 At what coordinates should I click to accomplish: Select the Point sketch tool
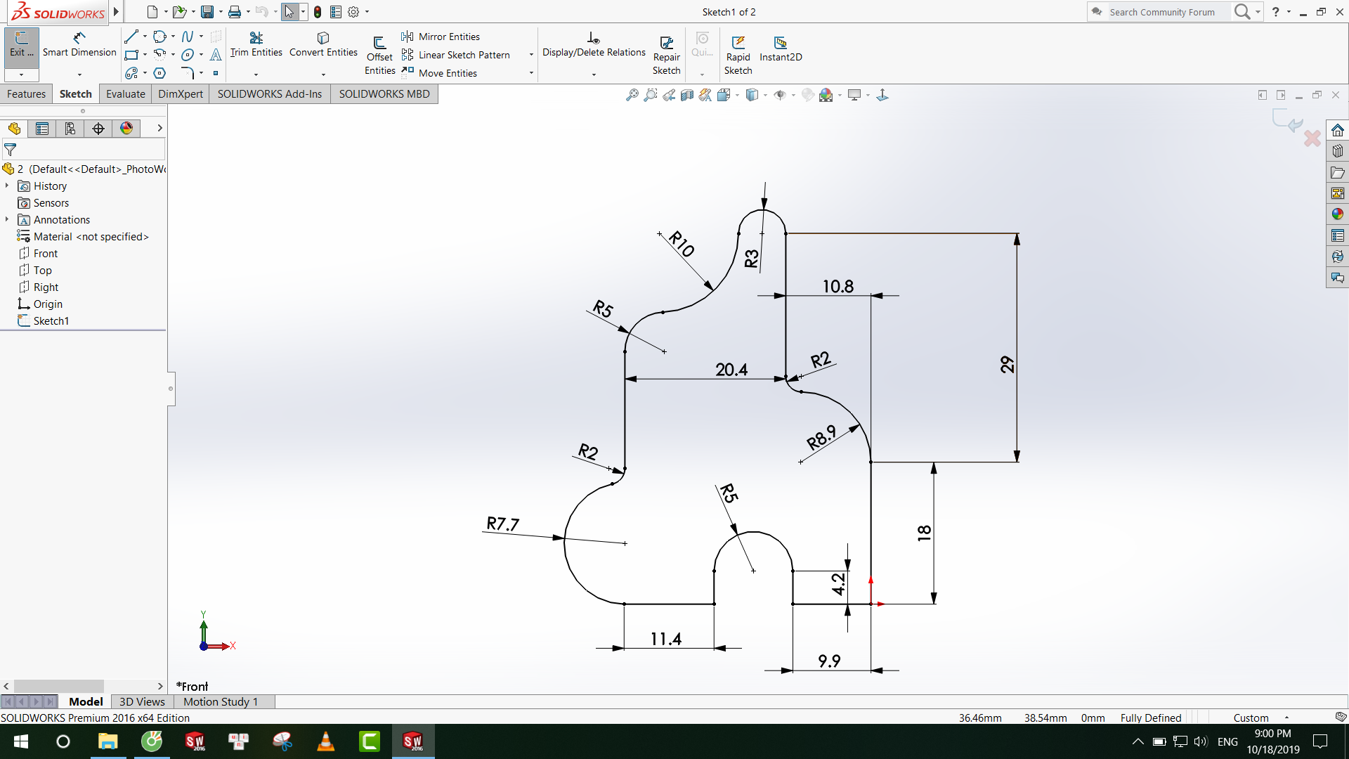click(216, 73)
